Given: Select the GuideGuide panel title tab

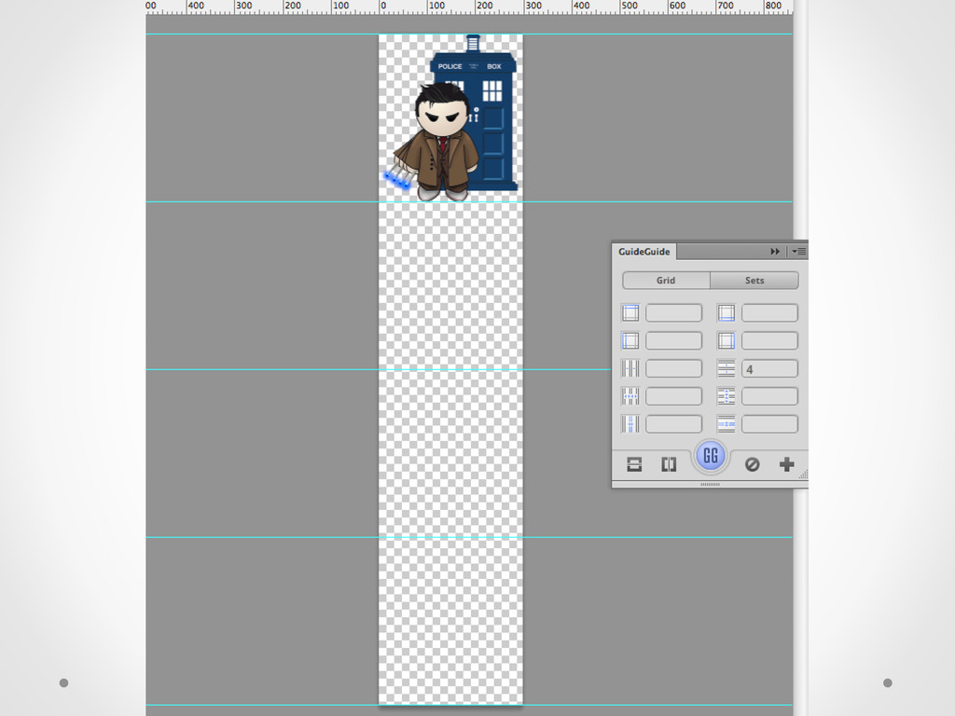Looking at the screenshot, I should pyautogui.click(x=644, y=252).
